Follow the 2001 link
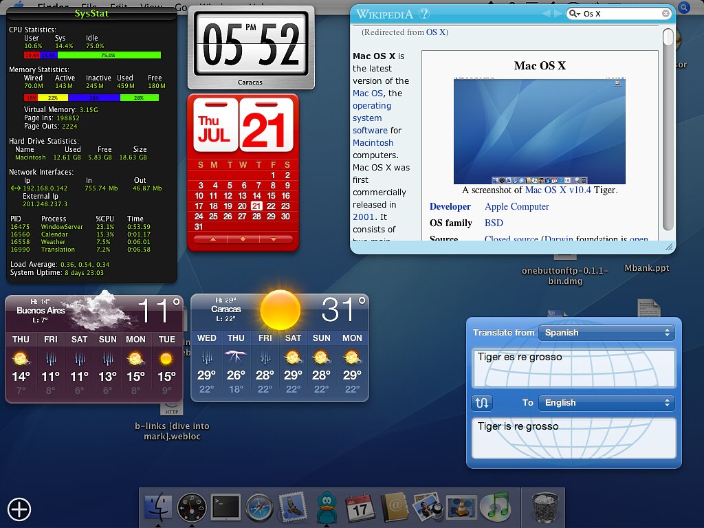Image resolution: width=704 pixels, height=528 pixels. (363, 217)
